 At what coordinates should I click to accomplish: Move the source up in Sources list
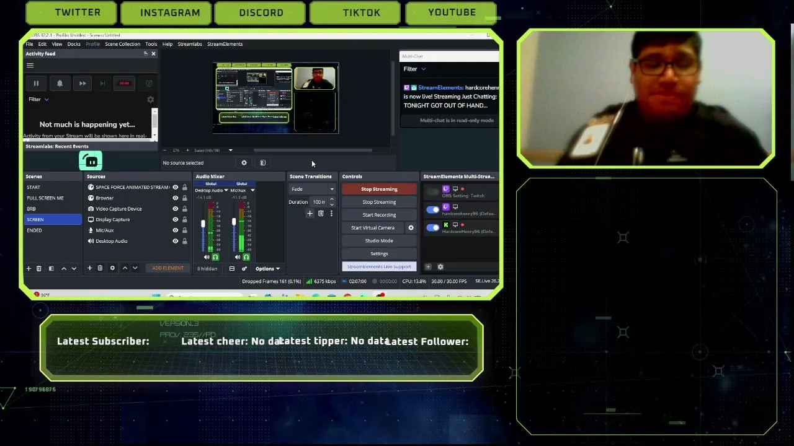(x=125, y=268)
